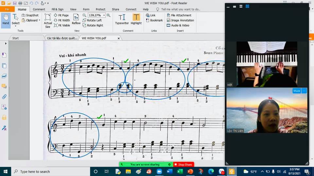Choose Fit Visible view
314x176 pixels.
point(62,25)
